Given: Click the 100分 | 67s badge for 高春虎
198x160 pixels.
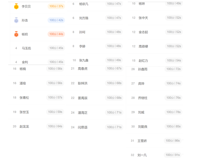Looking at the screenshot, I should point(114,69).
